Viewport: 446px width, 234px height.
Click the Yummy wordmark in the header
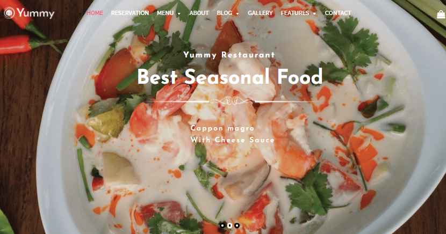click(35, 13)
